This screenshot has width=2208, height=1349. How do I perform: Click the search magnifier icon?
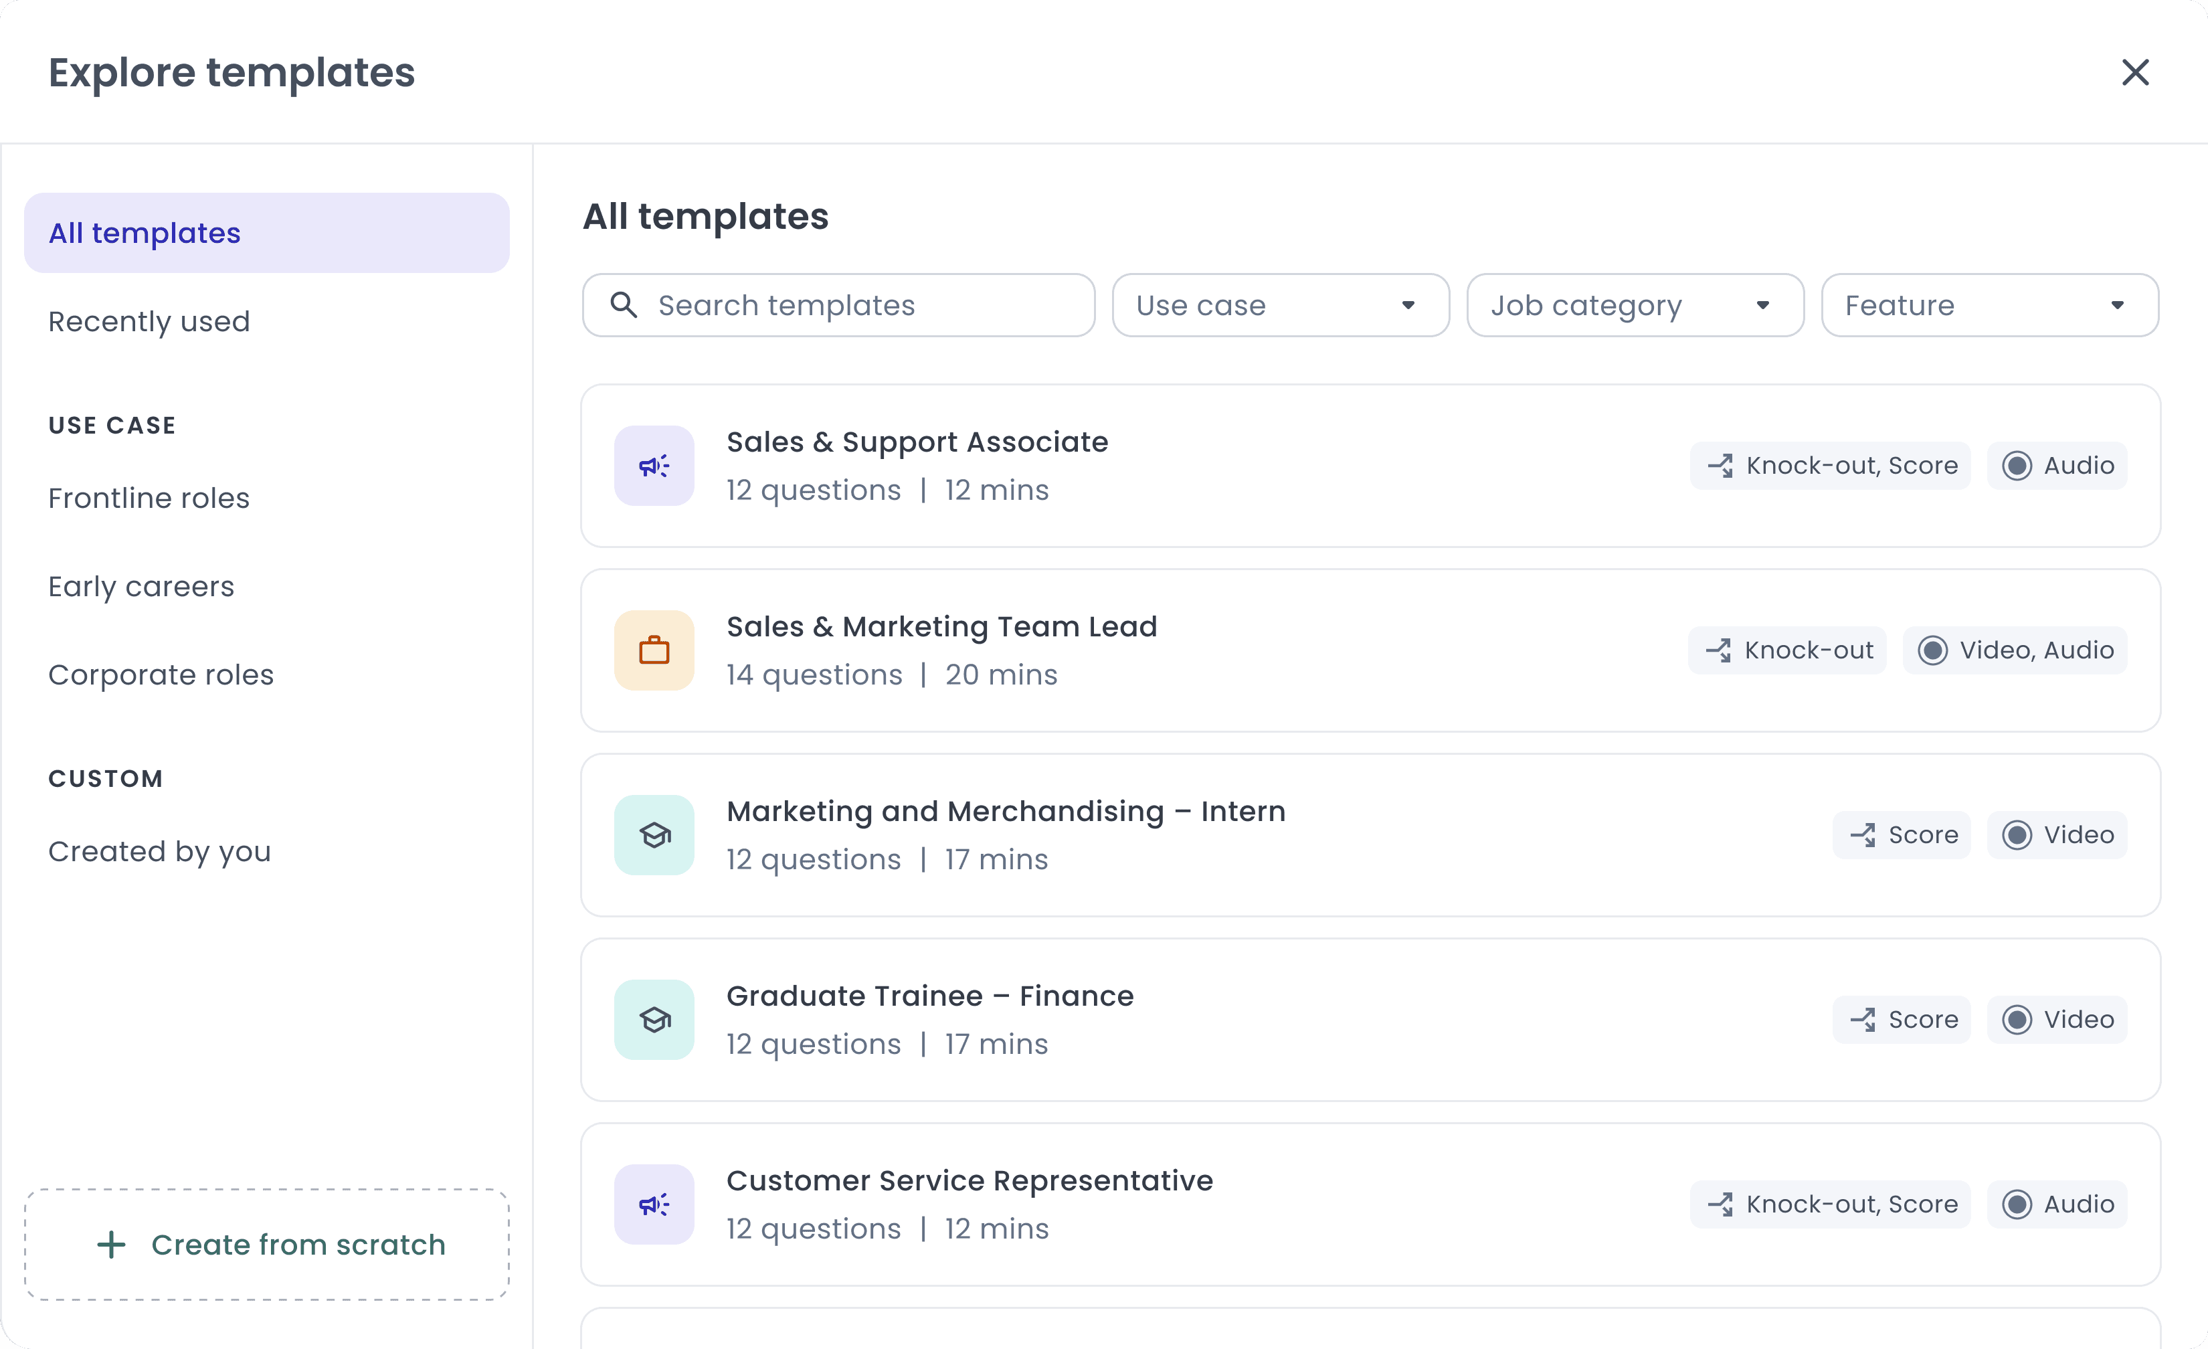tap(624, 304)
